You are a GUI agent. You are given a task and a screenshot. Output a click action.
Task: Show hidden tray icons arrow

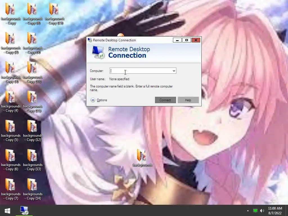(x=248, y=211)
